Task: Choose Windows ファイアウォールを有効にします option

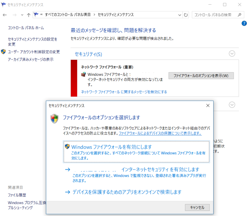Action: pyautogui.click(x=136, y=151)
